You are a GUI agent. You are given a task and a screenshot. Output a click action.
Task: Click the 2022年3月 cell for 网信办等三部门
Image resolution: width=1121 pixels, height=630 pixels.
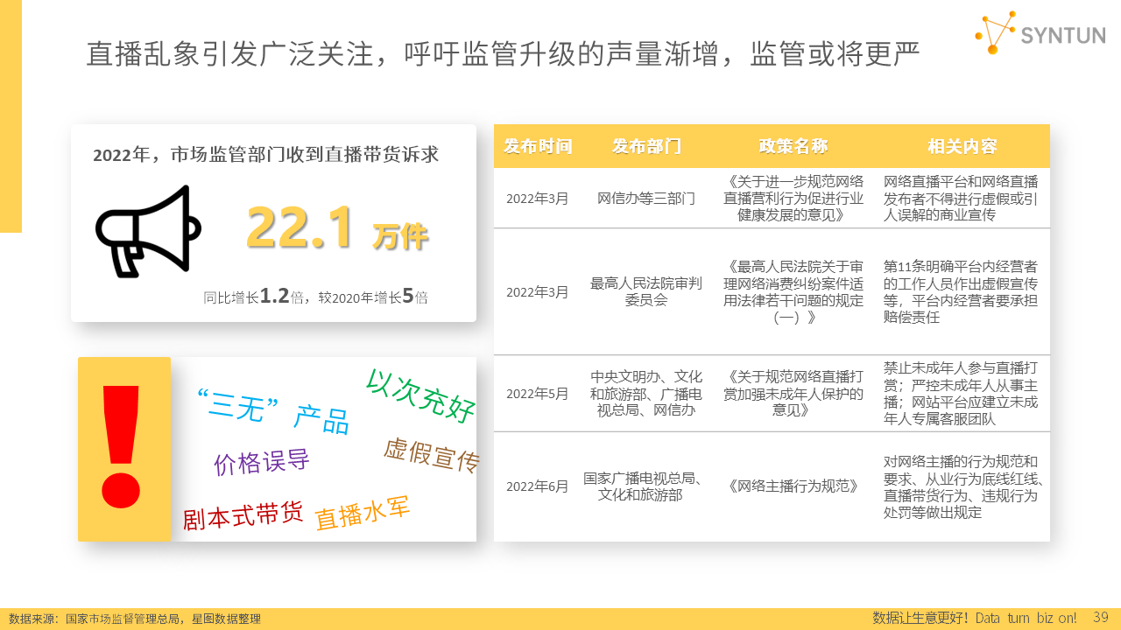coord(538,199)
